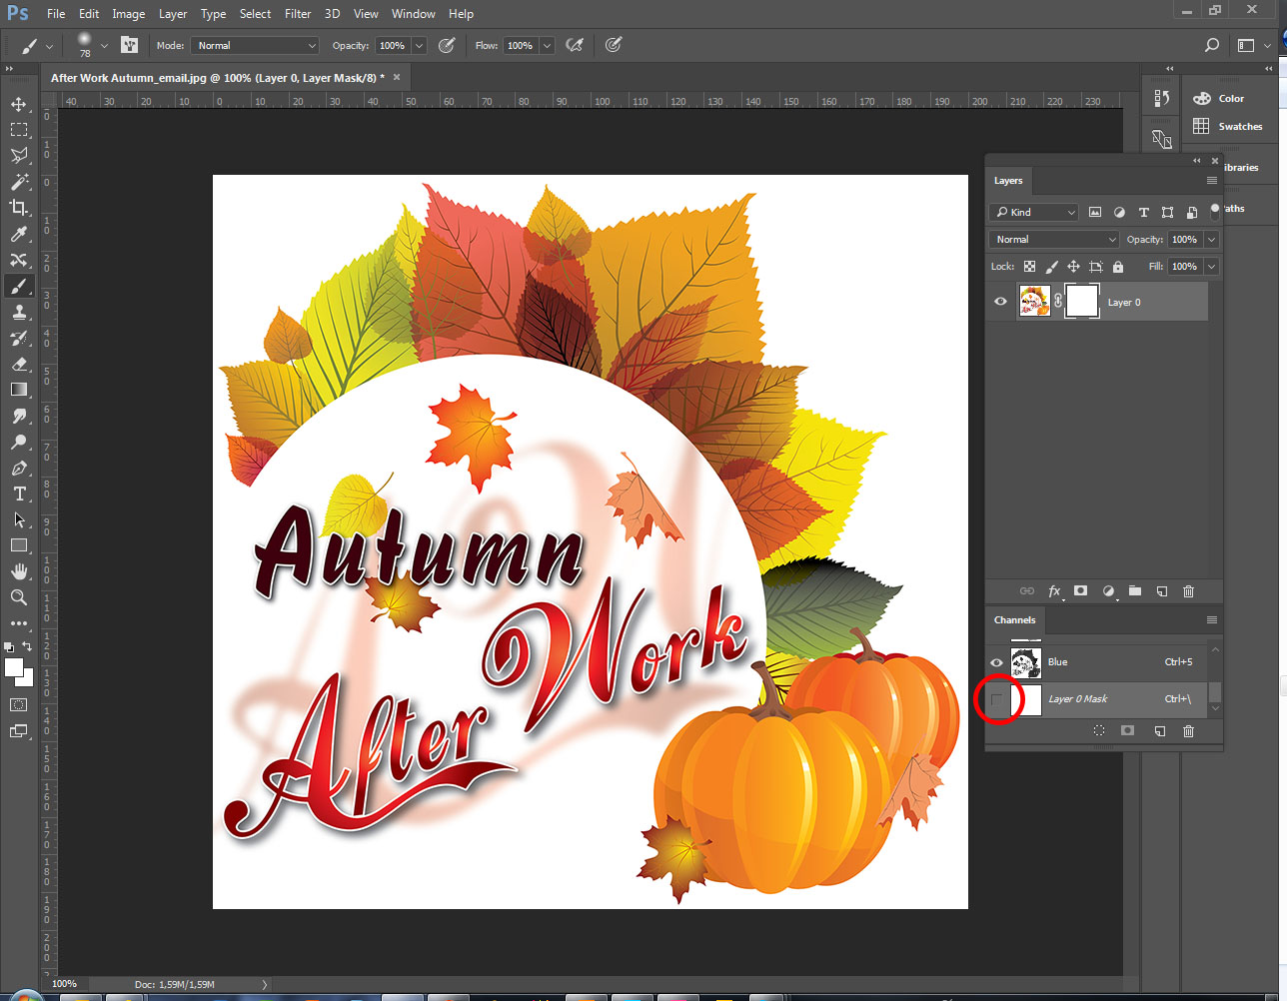
Task: Hide the Blue channel
Action: (996, 662)
